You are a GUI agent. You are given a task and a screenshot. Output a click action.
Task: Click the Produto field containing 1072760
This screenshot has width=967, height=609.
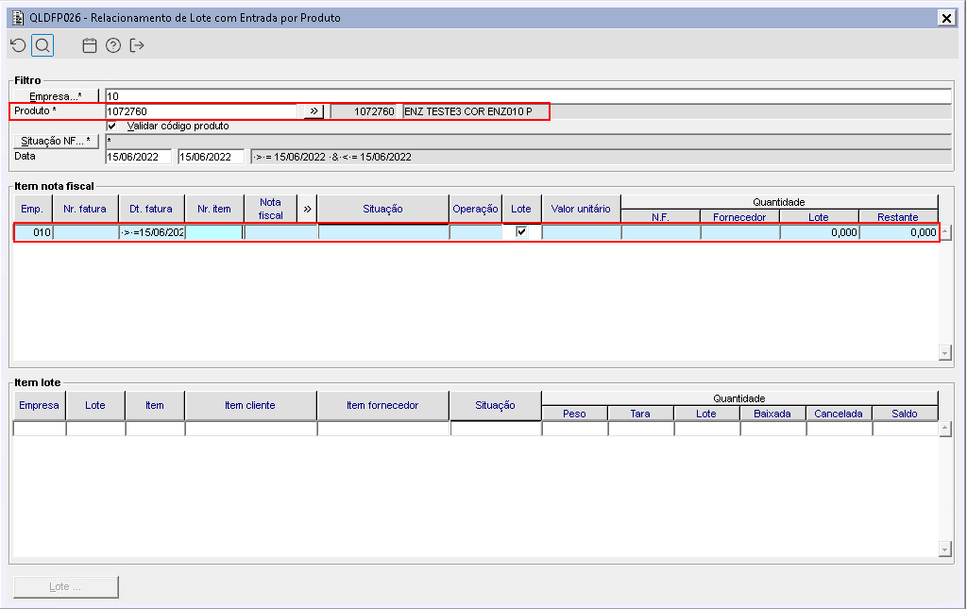[202, 111]
